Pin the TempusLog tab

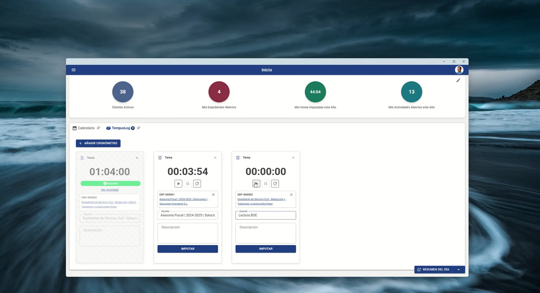139,128
